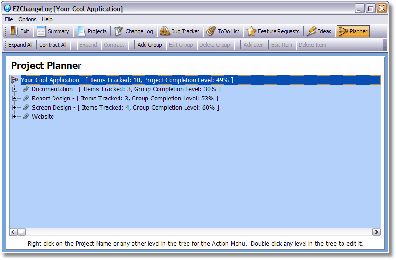Expand the Report Design group node
This screenshot has width=396, height=260.
14,98
